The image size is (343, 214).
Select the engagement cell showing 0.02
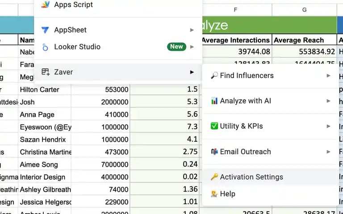click(164, 177)
